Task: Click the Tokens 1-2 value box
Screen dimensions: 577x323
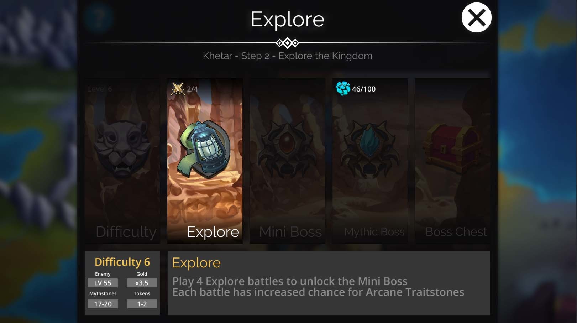Action: (x=142, y=304)
